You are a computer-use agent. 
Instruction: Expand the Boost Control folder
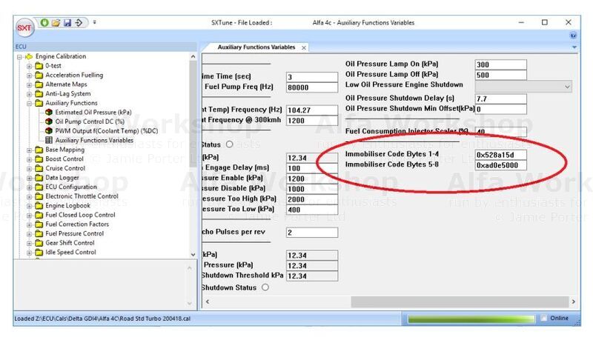[30, 159]
